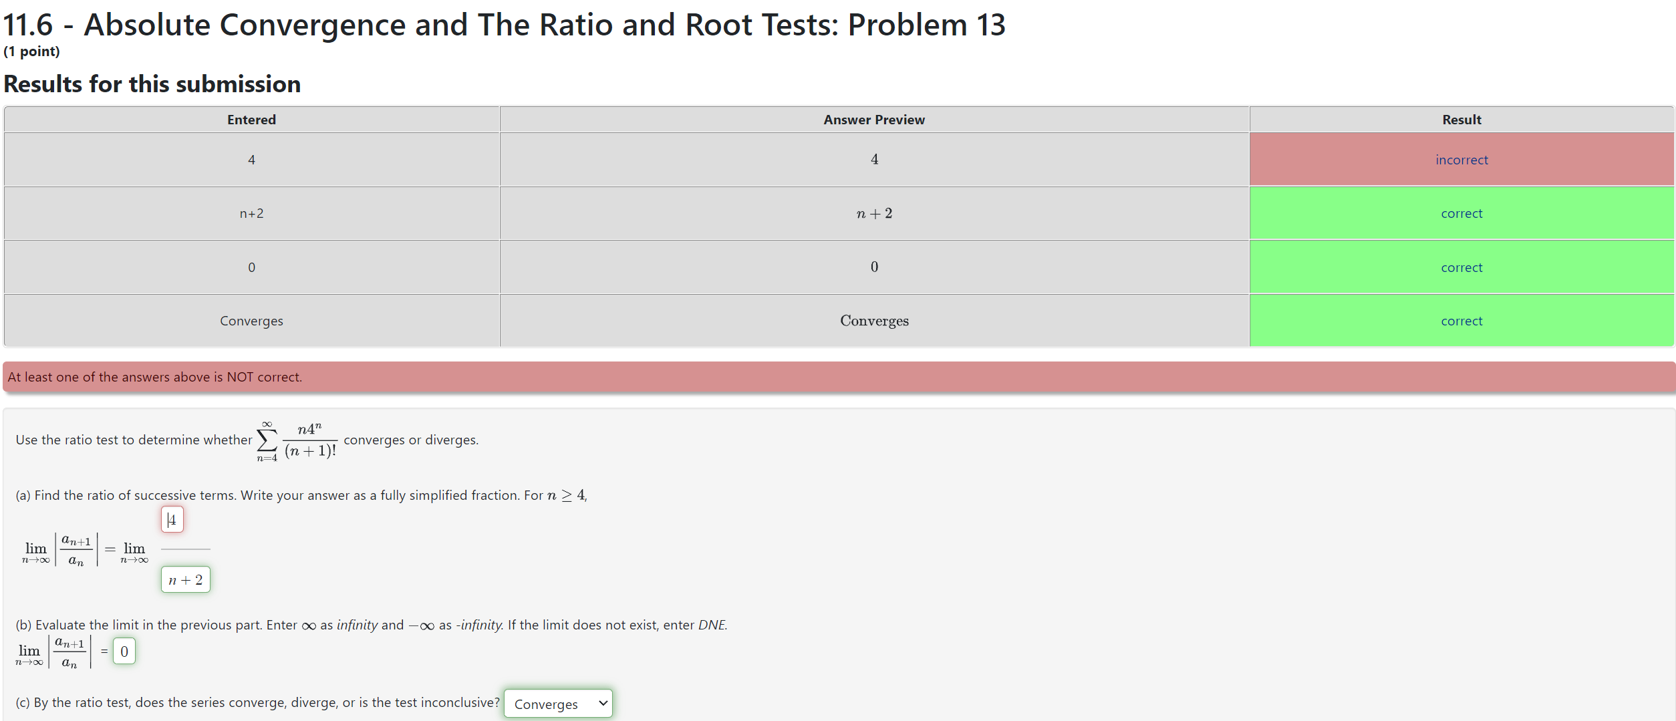This screenshot has height=721, width=1676.
Task: Click the entered answer 4 row
Action: (251, 159)
